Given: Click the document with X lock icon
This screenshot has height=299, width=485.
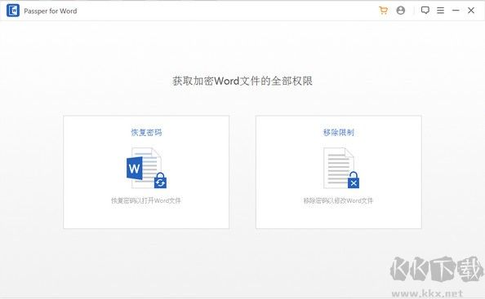Looking at the screenshot, I should [x=341, y=168].
